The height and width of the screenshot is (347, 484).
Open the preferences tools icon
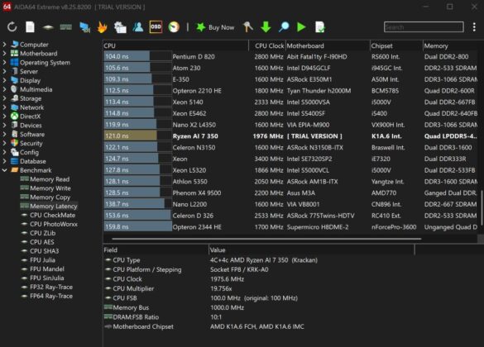pyautogui.click(x=248, y=27)
